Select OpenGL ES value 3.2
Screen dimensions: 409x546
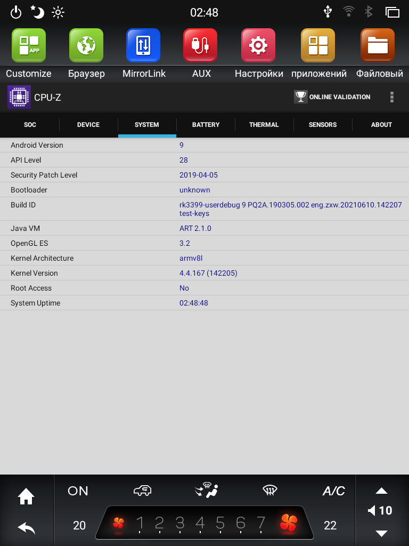coord(185,243)
